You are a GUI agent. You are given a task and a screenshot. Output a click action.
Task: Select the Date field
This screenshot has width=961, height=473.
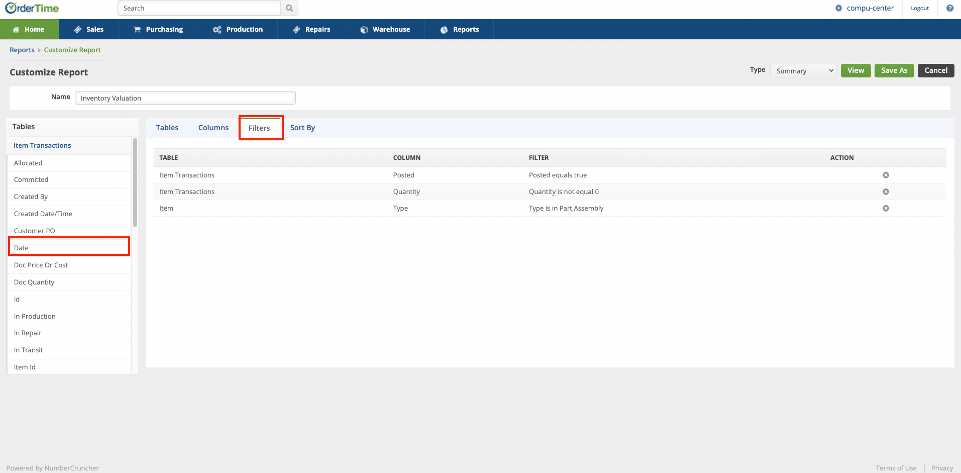click(69, 248)
